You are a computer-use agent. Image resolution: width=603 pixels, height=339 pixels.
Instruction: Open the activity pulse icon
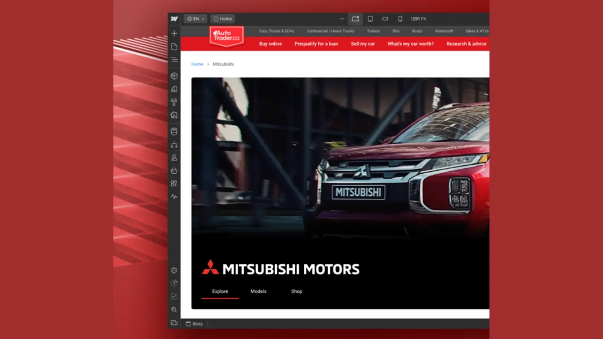click(x=174, y=197)
